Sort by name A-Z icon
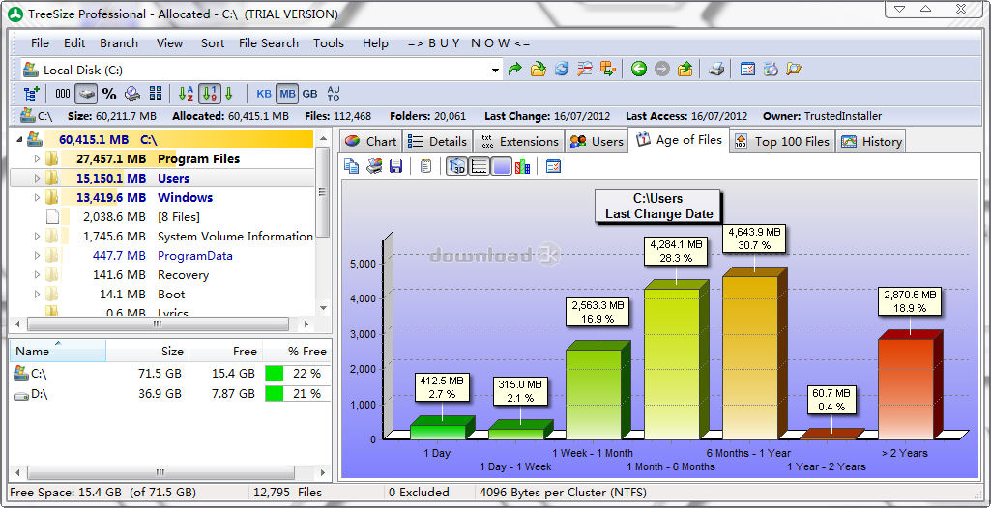The image size is (991, 508). tap(186, 94)
